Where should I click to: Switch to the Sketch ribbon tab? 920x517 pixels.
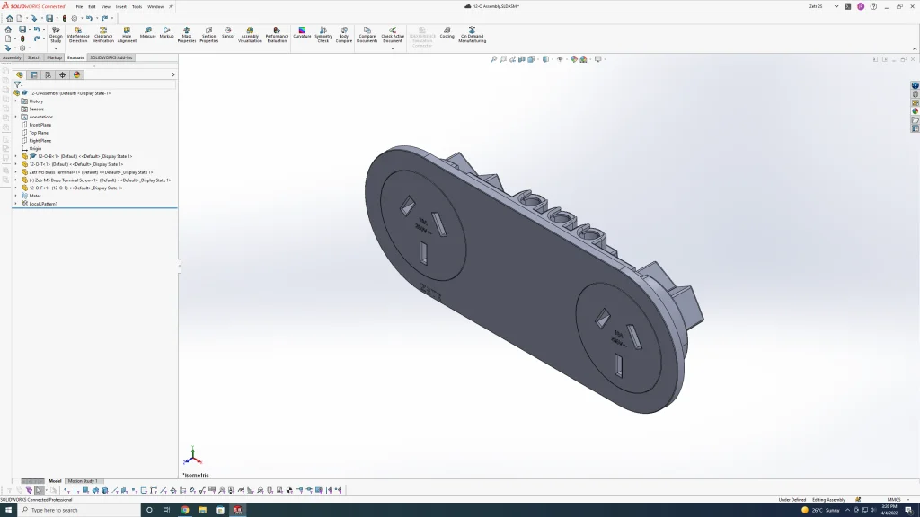pos(34,57)
